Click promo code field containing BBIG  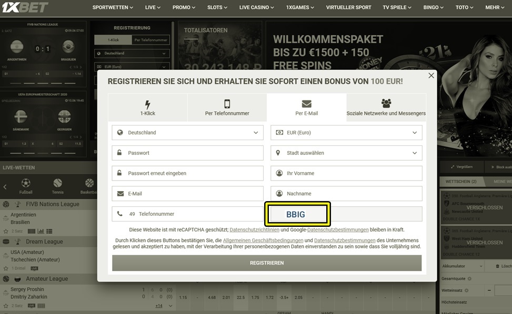tap(346, 214)
